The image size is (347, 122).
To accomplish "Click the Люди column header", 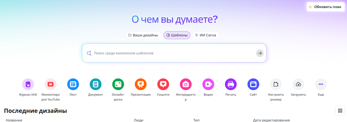I will point(139,120).
